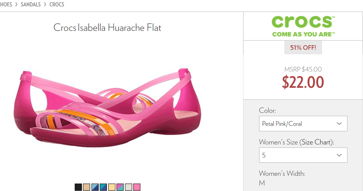The height and width of the screenshot is (191, 363).
Task: Choose the solid pink color swatch
Action: [x=137, y=187]
